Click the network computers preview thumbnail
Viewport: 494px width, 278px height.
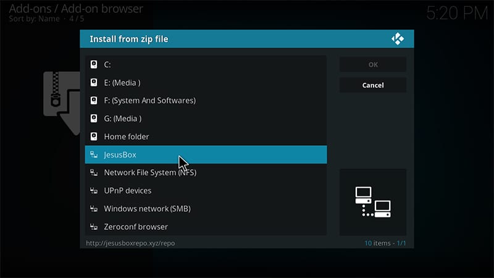pyautogui.click(x=373, y=202)
